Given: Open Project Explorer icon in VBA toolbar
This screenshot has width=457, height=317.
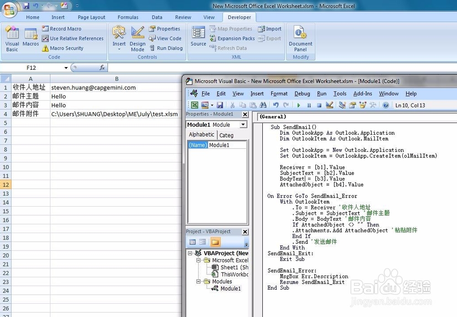Looking at the screenshot, I should pyautogui.click(x=342, y=105).
